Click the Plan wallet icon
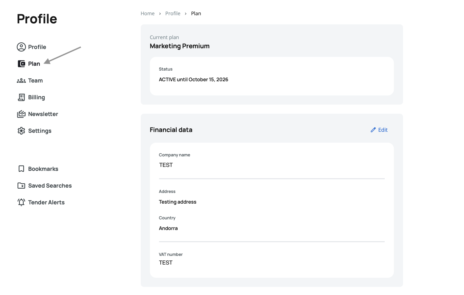This screenshot has height=295, width=464. [x=21, y=64]
